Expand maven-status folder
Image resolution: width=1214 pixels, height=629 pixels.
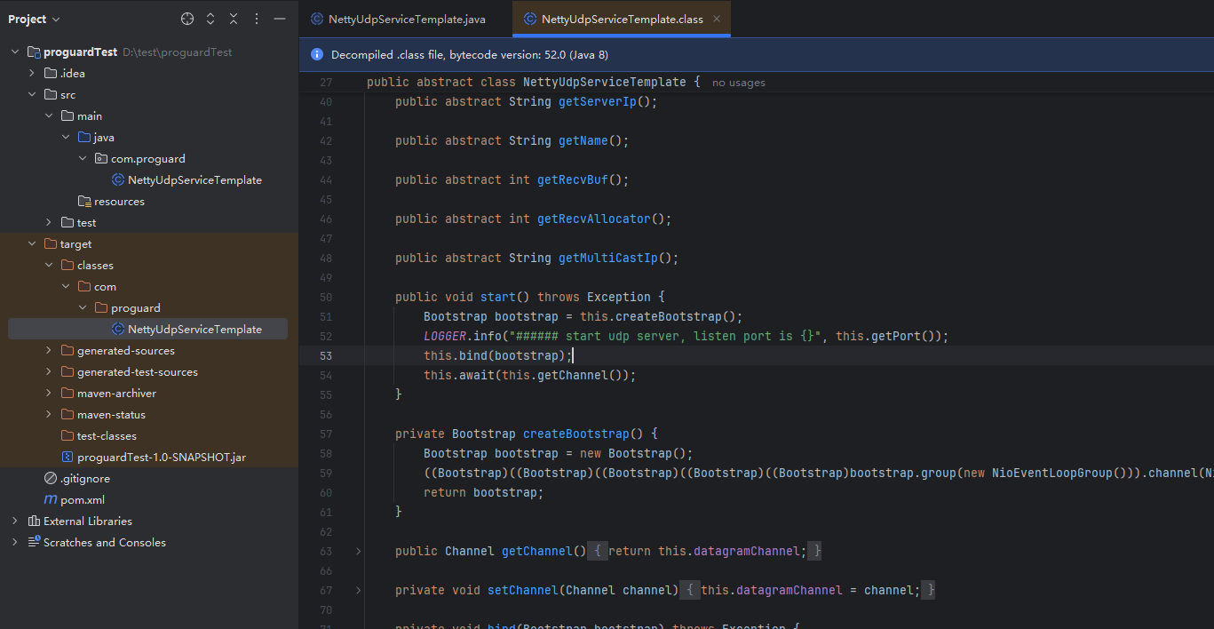[x=49, y=415]
